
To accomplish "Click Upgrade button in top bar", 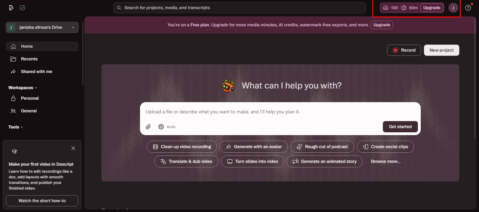I will [x=432, y=8].
